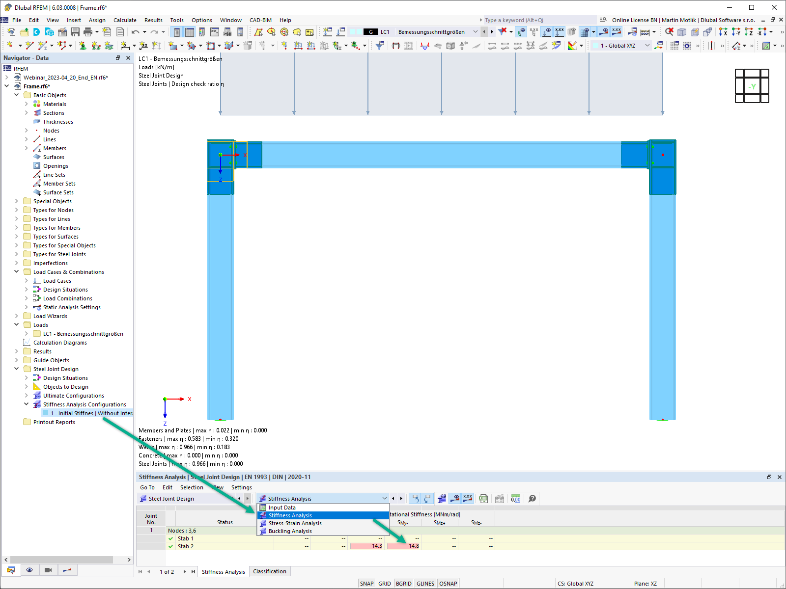Switch to the Classification tab
The image size is (786, 589).
pyautogui.click(x=270, y=571)
